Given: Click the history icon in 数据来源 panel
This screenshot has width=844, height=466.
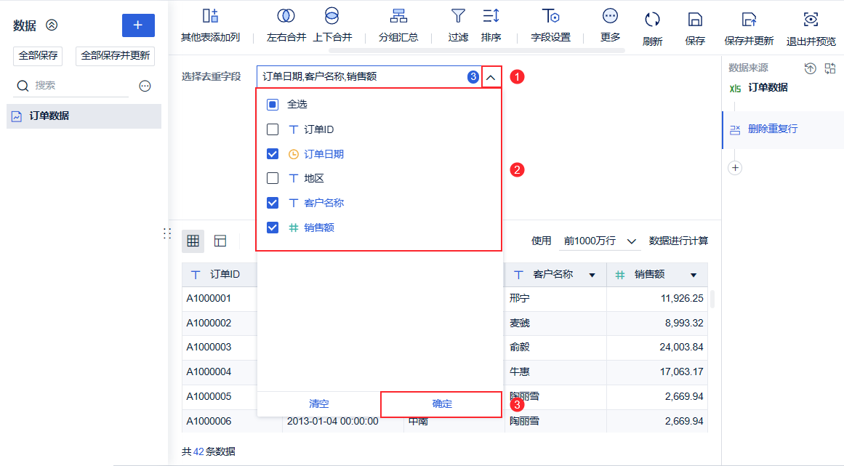Looking at the screenshot, I should (x=810, y=68).
